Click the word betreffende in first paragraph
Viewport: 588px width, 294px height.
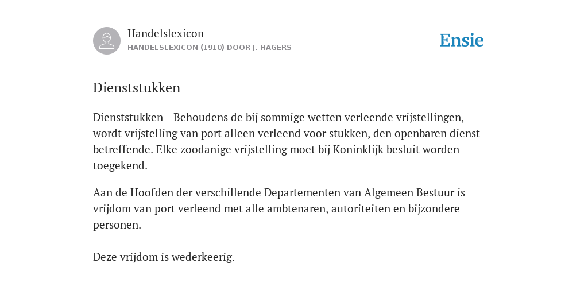pyautogui.click(x=123, y=150)
